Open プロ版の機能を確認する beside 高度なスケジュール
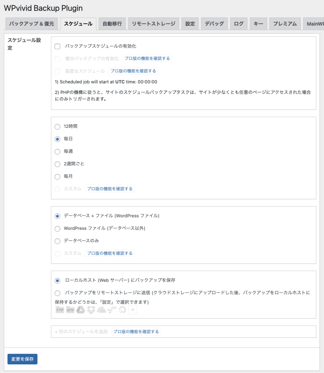Image resolution: width=324 pixels, height=373 pixels. [133, 71]
